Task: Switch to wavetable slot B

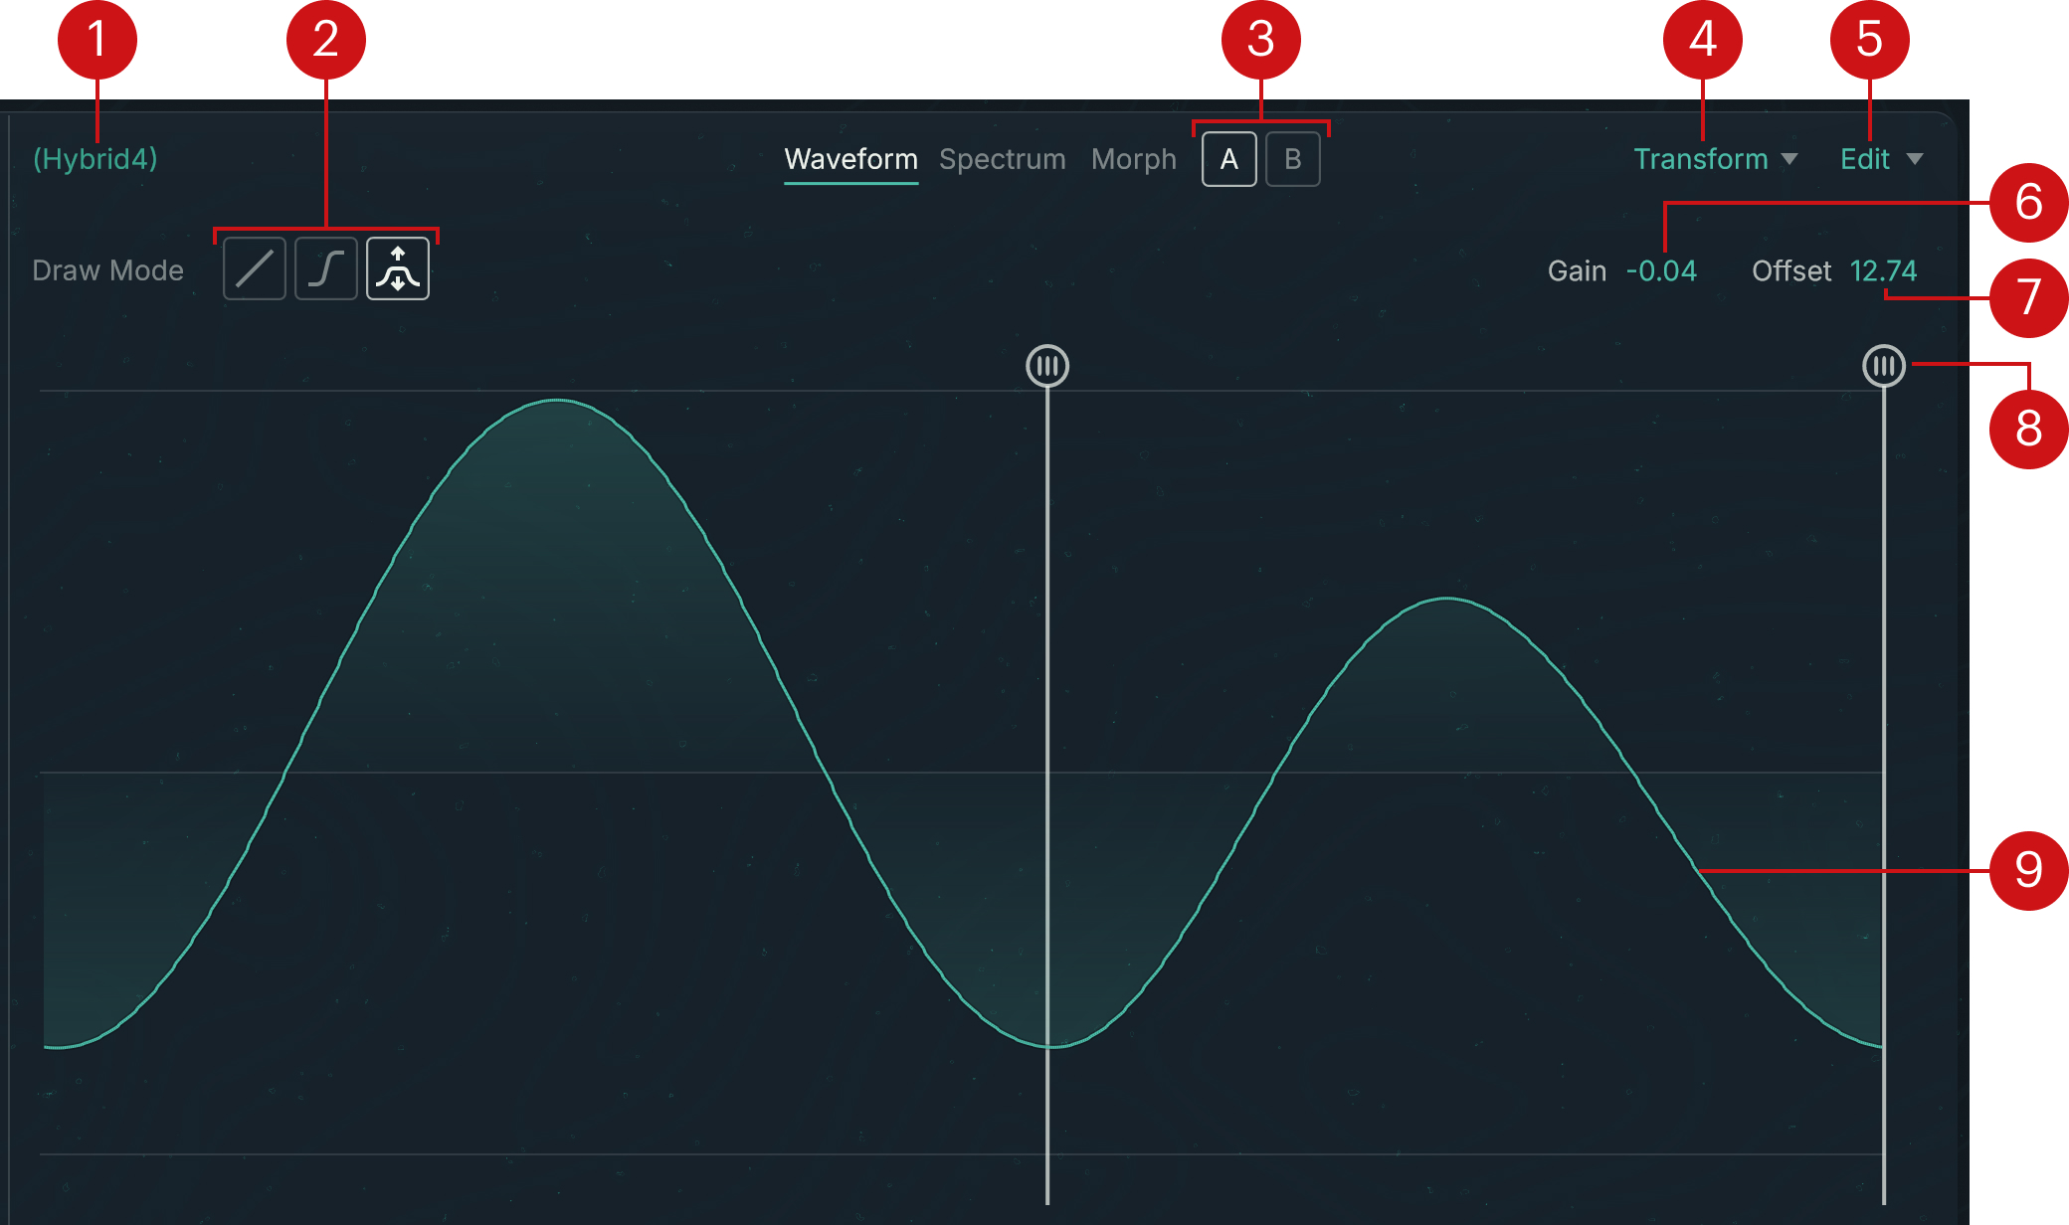Action: coord(1293,159)
